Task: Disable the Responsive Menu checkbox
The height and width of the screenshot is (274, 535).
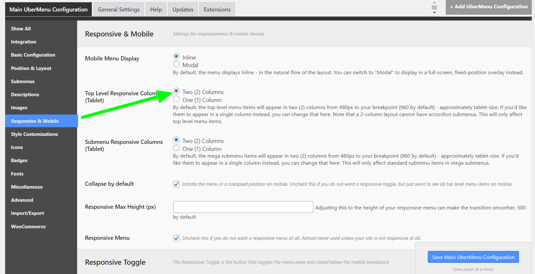Action: point(176,238)
